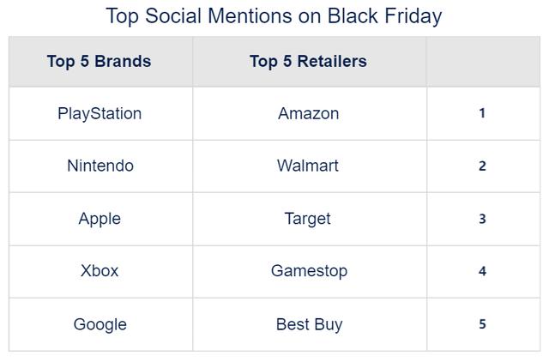
Task: Click the rank number 1 cell
Action: point(482,113)
